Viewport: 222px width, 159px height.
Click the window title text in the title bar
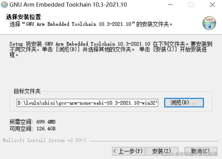(68, 5)
